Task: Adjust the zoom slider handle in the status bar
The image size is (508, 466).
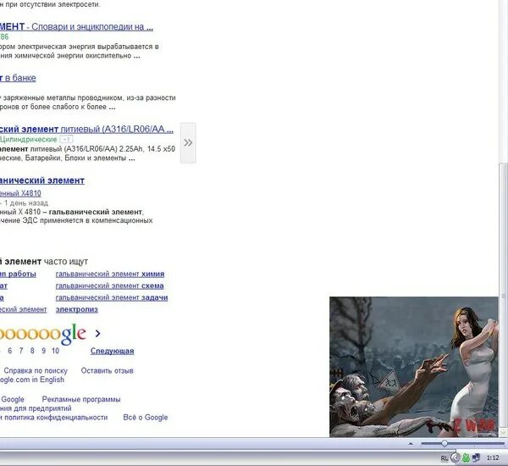Action: tap(444, 443)
